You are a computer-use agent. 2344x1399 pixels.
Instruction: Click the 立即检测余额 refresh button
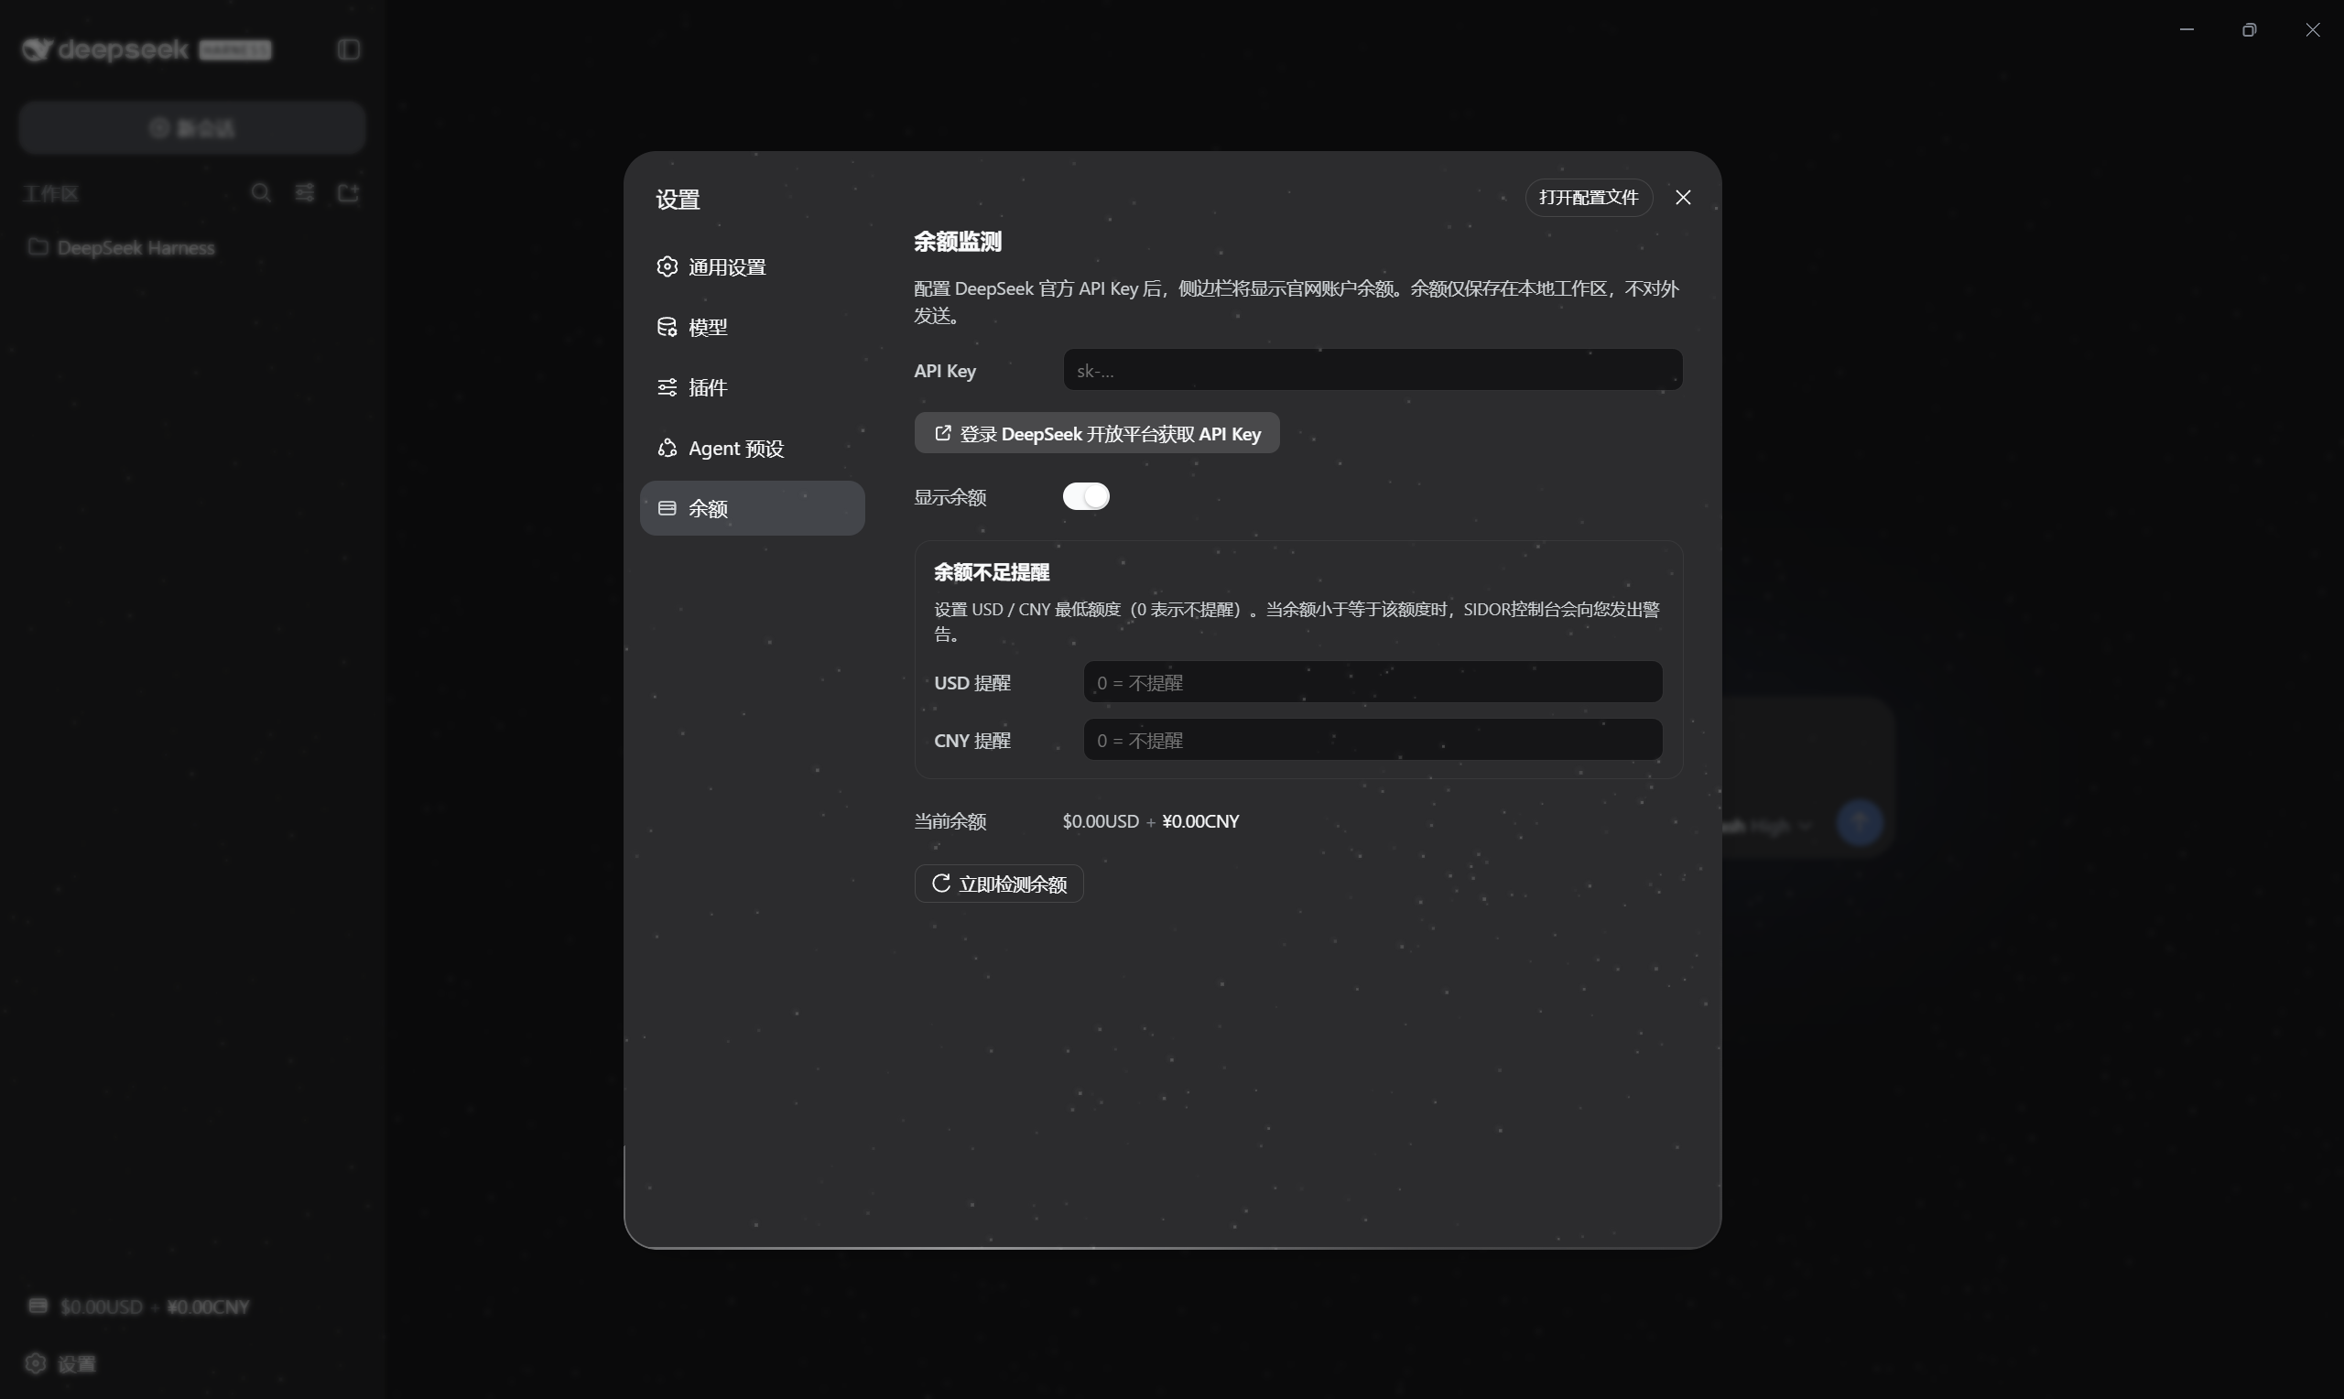click(x=998, y=884)
